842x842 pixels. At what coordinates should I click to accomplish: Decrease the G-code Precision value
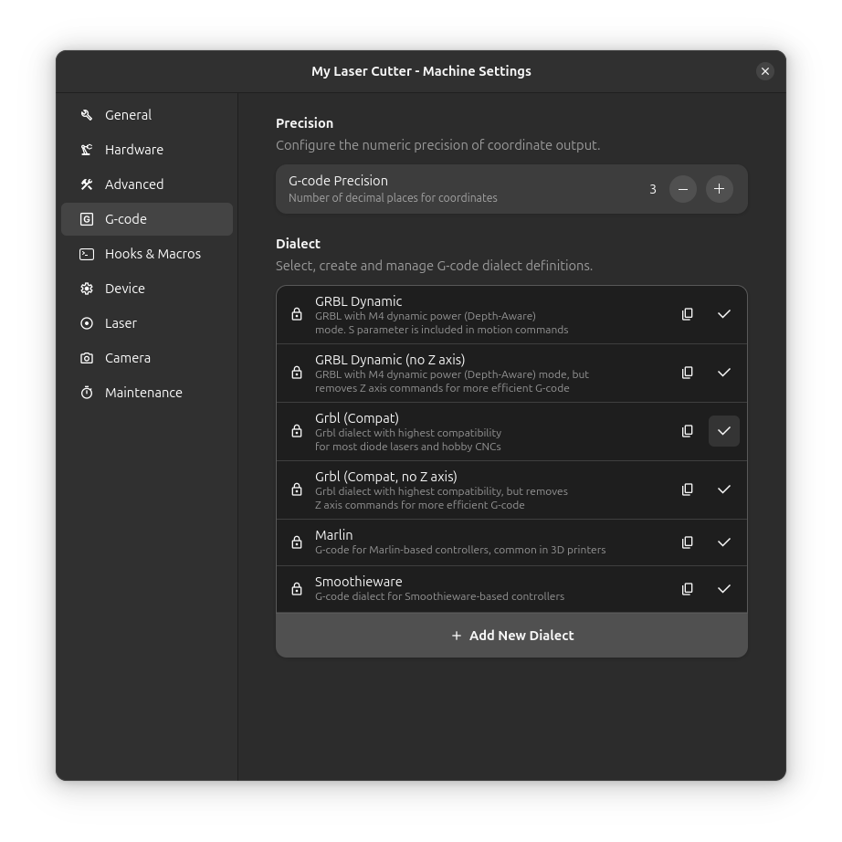coord(682,189)
